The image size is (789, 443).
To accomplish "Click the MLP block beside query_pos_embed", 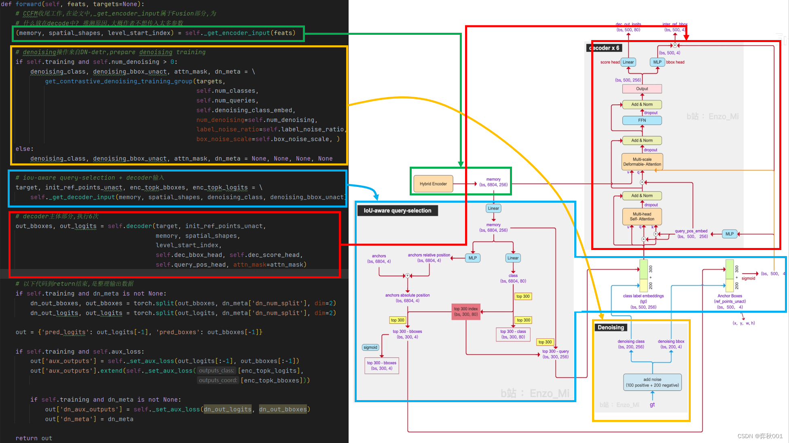I will point(729,234).
